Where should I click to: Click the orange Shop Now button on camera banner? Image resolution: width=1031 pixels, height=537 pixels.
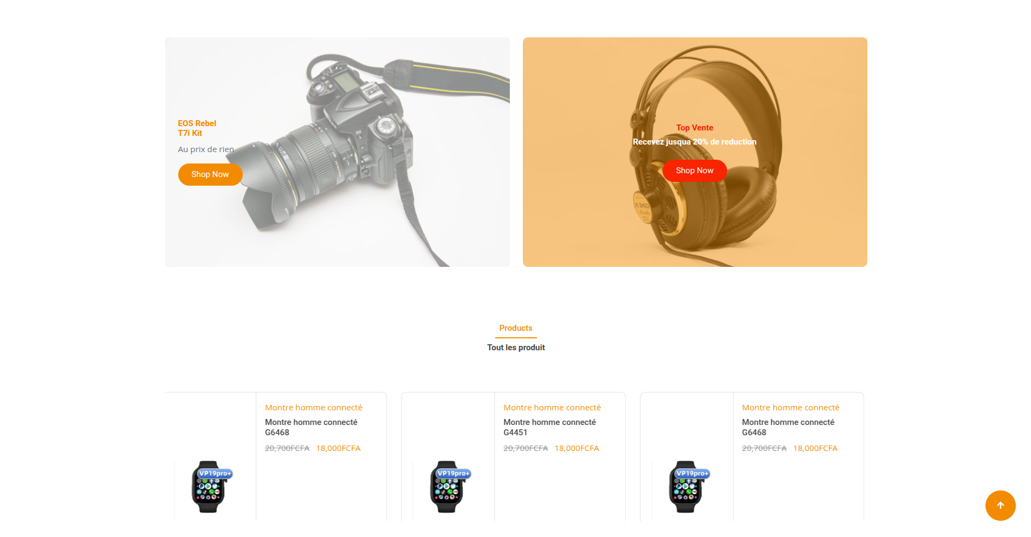pos(210,174)
